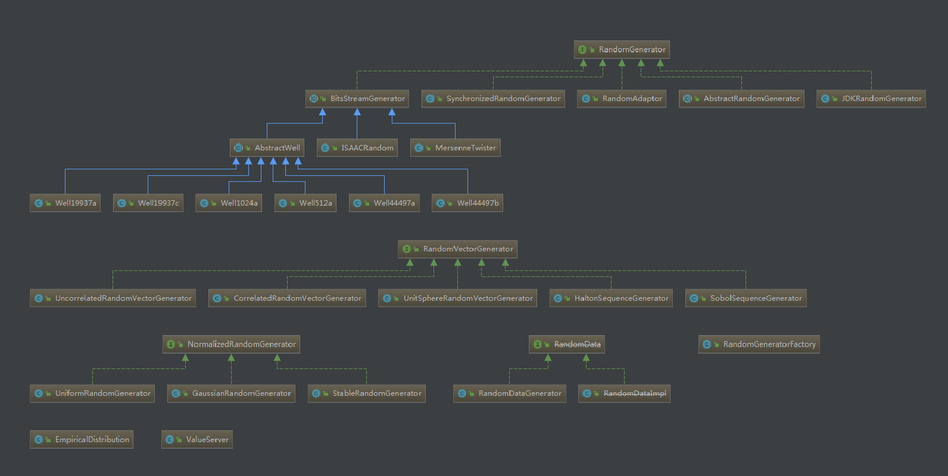Click the class icon on RandomGeneratorFactory
Image resolution: width=948 pixels, height=476 pixels.
(707, 345)
